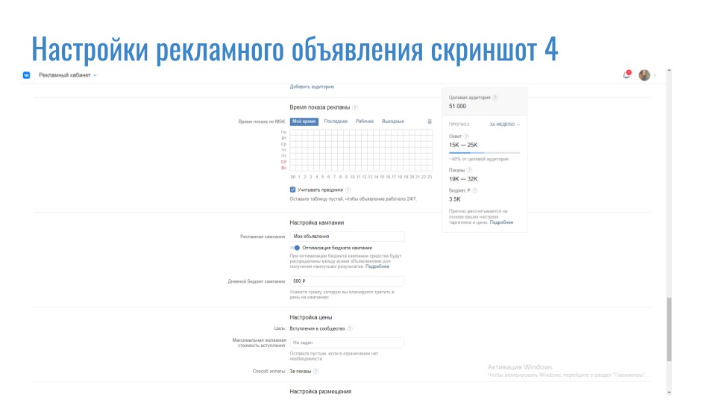
Task: Show help icon next to Показы
Action: click(x=469, y=170)
